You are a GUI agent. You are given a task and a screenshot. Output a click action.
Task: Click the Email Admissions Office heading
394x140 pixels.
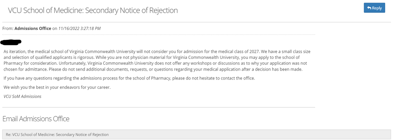[x=36, y=119]
